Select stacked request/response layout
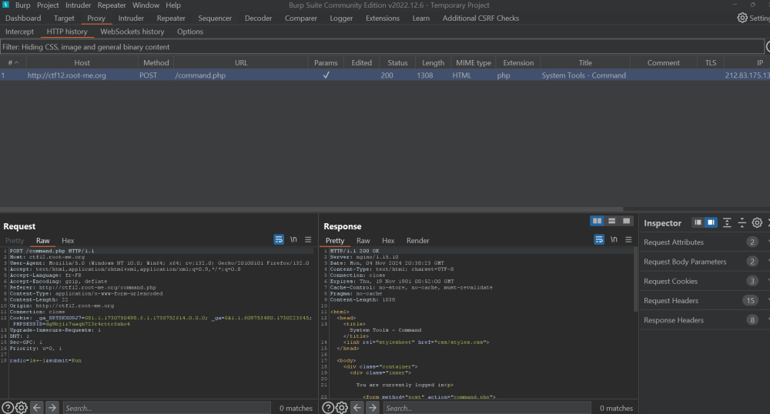Screen dimensions: 770x414 tap(612, 221)
